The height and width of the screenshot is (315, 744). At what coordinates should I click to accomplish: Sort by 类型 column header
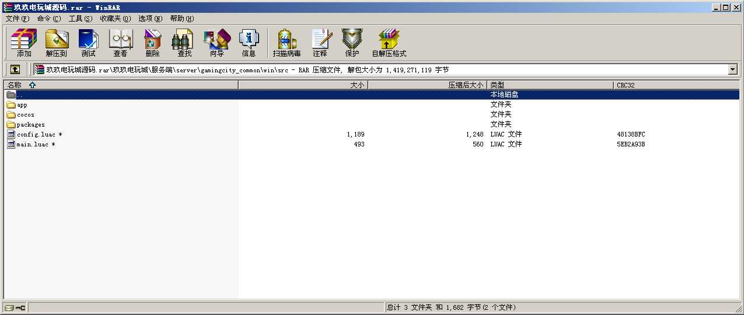coord(551,85)
